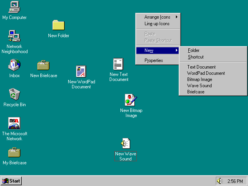Select the Recycle Bin icon
The image size is (248, 186).
(x=14, y=94)
